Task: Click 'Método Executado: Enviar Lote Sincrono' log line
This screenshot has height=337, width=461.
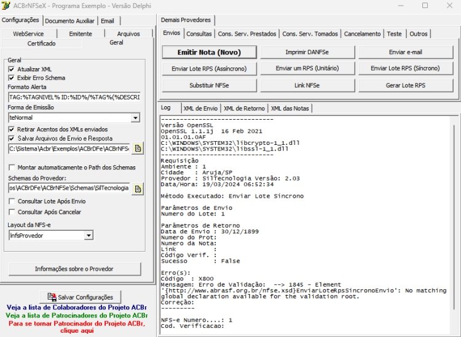Action: pos(232,196)
